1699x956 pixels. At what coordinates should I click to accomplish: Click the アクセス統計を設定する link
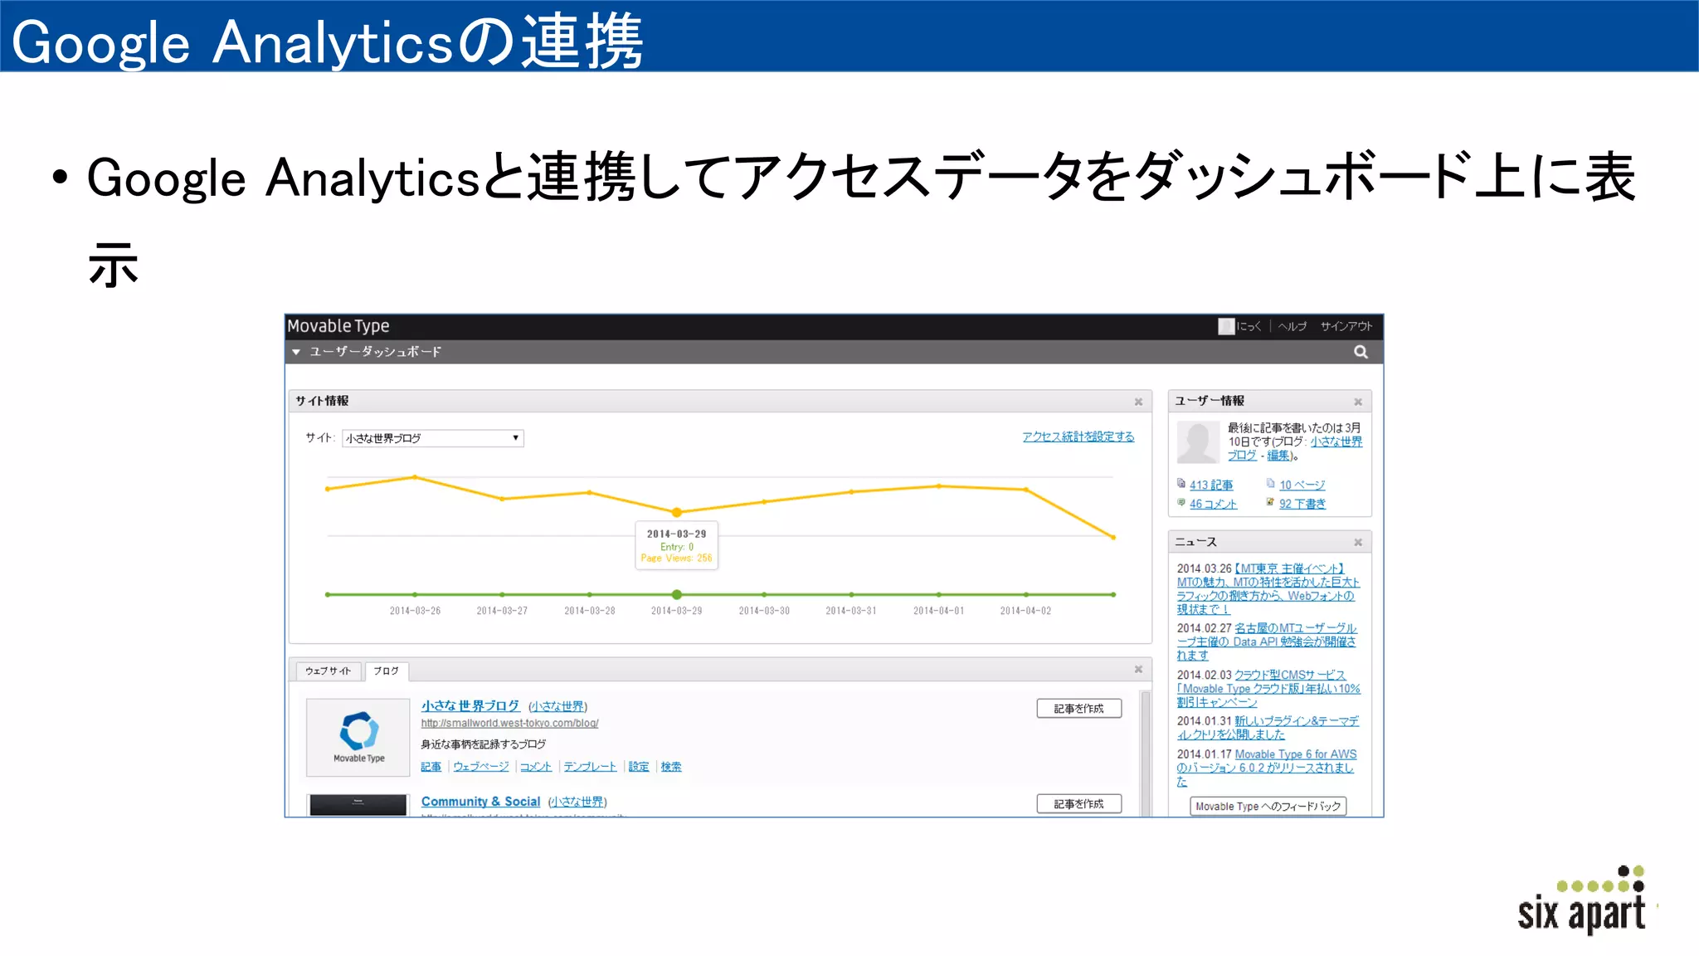tap(1078, 437)
